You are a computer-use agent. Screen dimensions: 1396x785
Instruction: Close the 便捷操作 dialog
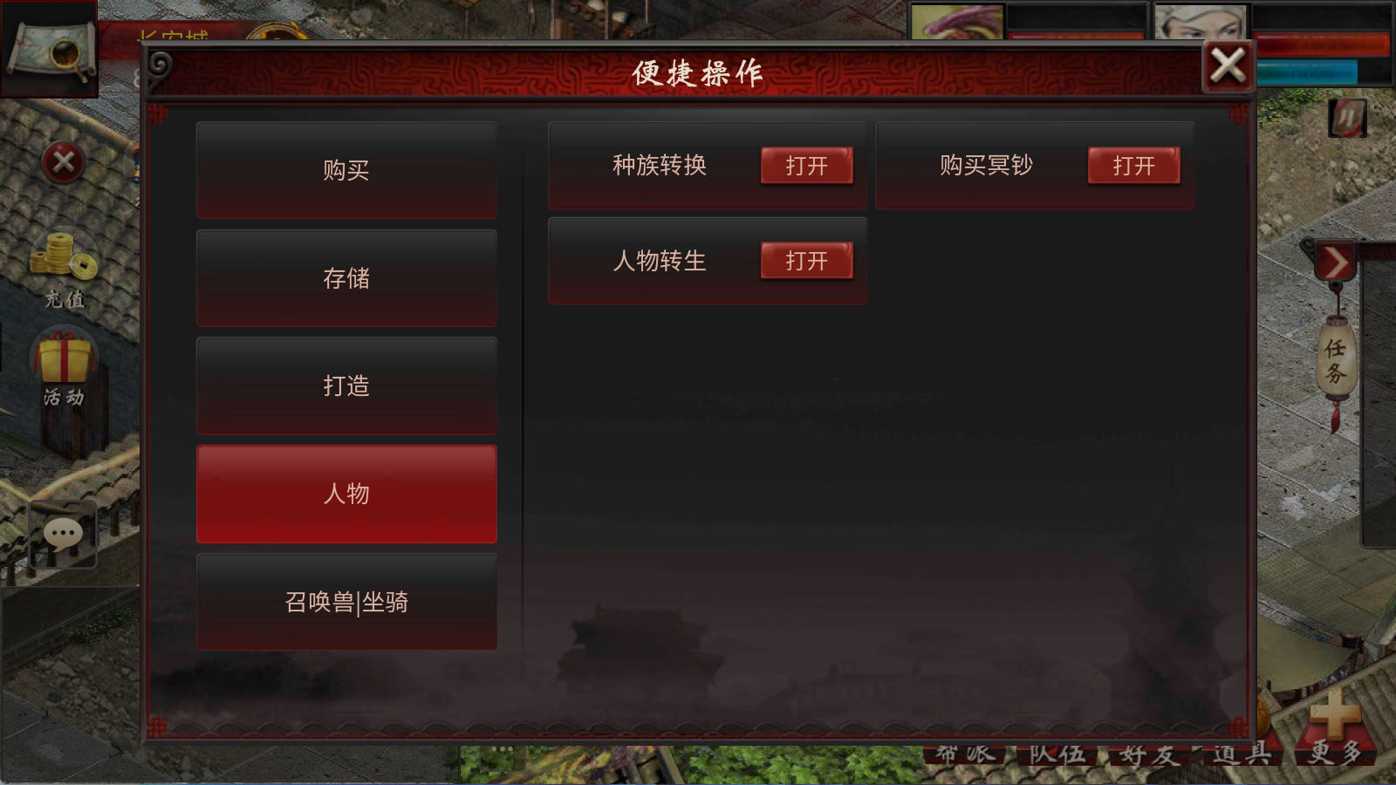click(x=1228, y=65)
